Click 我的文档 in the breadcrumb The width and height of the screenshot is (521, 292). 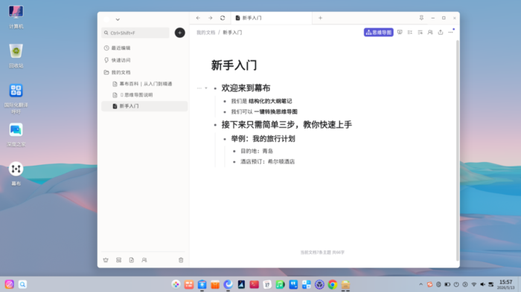tap(205, 33)
